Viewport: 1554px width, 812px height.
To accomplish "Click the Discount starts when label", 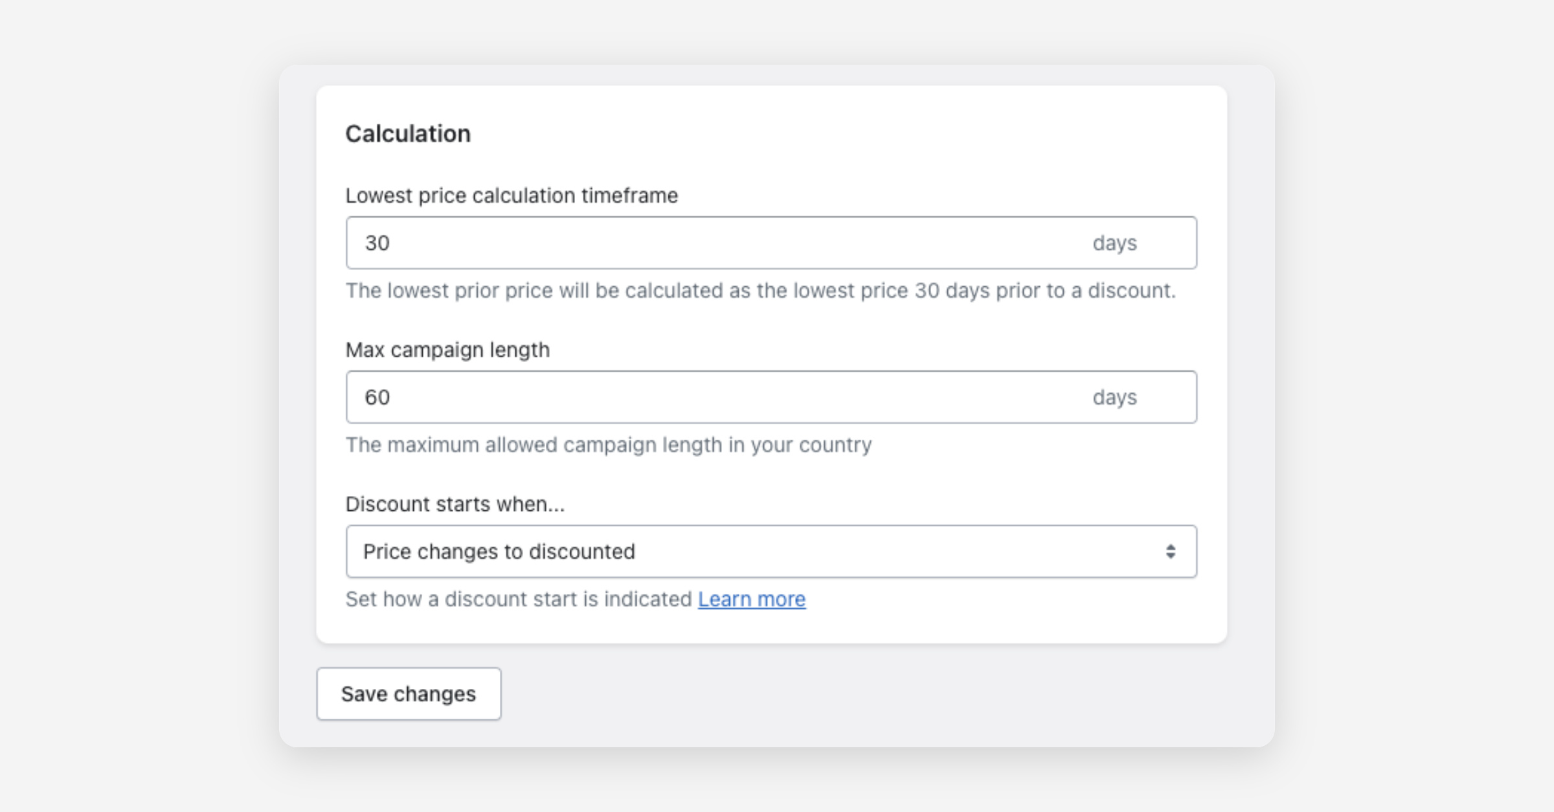I will (x=455, y=504).
